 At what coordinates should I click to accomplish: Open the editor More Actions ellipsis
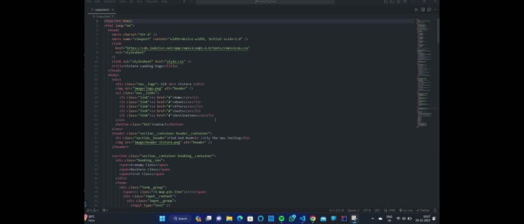tap(435, 10)
